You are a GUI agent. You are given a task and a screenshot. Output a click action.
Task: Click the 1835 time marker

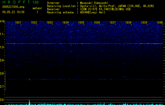[x=81, y=23]
